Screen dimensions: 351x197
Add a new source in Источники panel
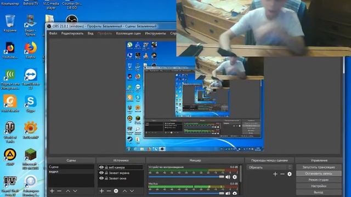pyautogui.click(x=101, y=191)
